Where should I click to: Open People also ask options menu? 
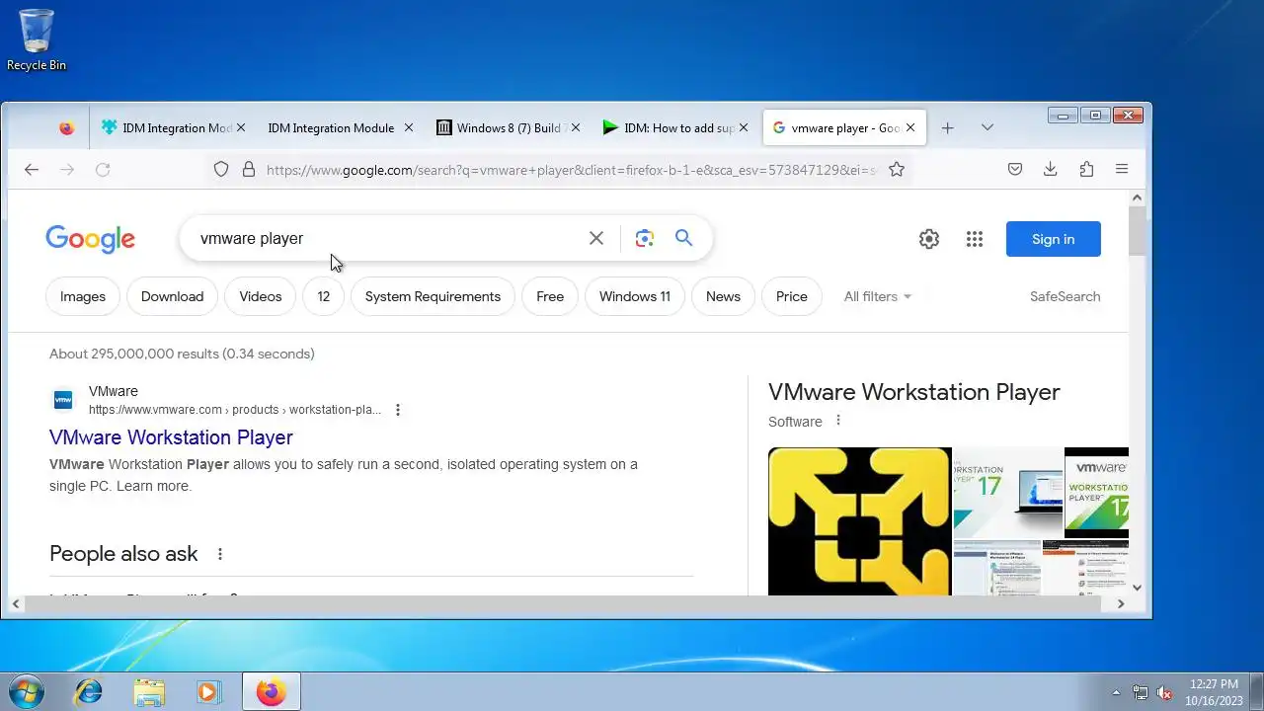pos(220,554)
